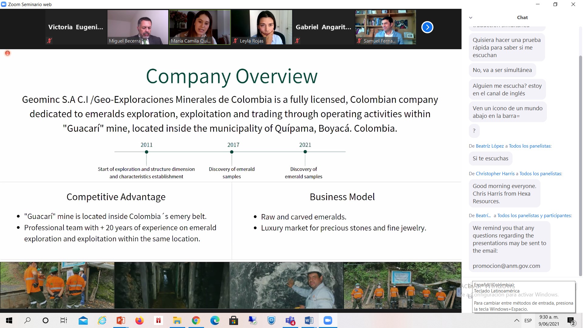The image size is (583, 328).
Task: Open Microsoft Edge from taskbar
Action: [215, 320]
